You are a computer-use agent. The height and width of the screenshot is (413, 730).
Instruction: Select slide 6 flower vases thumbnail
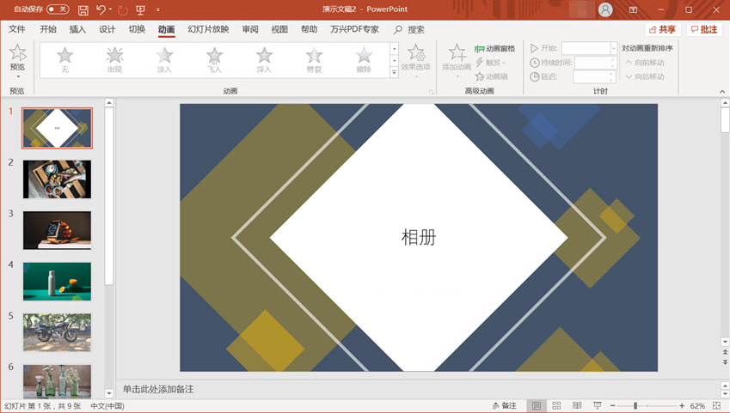[x=58, y=381]
